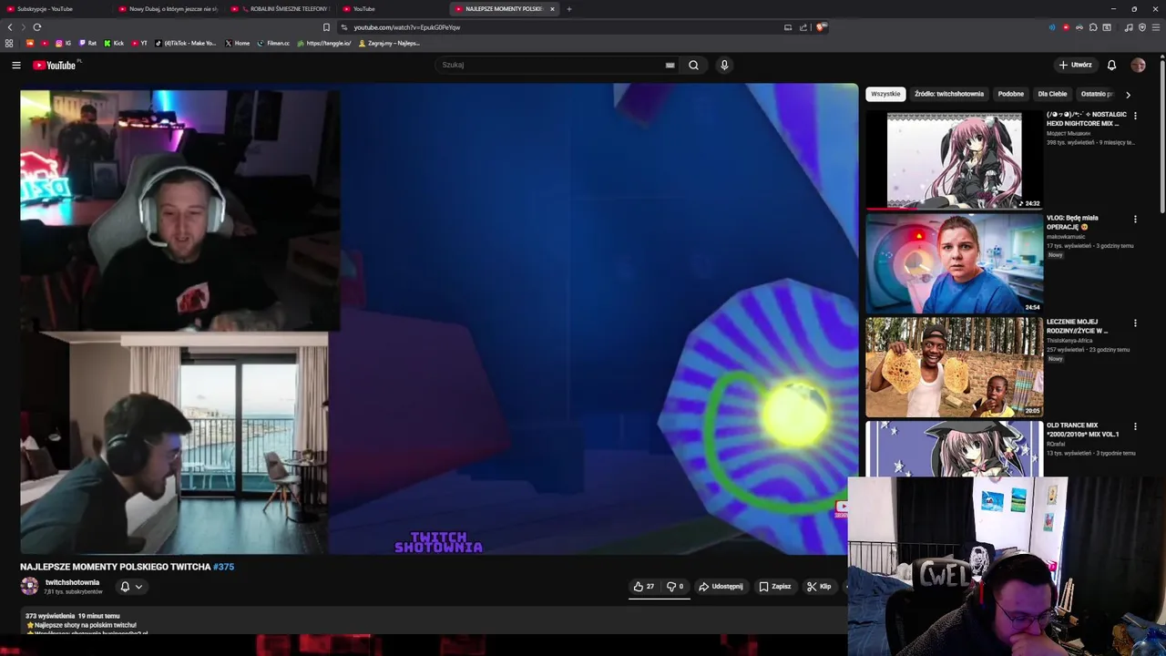The width and height of the screenshot is (1166, 656).
Task: Open the share icon in the address bar
Action: [803, 27]
